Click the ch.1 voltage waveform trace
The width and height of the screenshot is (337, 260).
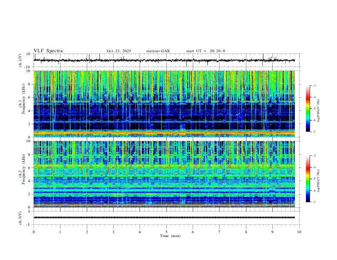pyautogui.click(x=164, y=60)
